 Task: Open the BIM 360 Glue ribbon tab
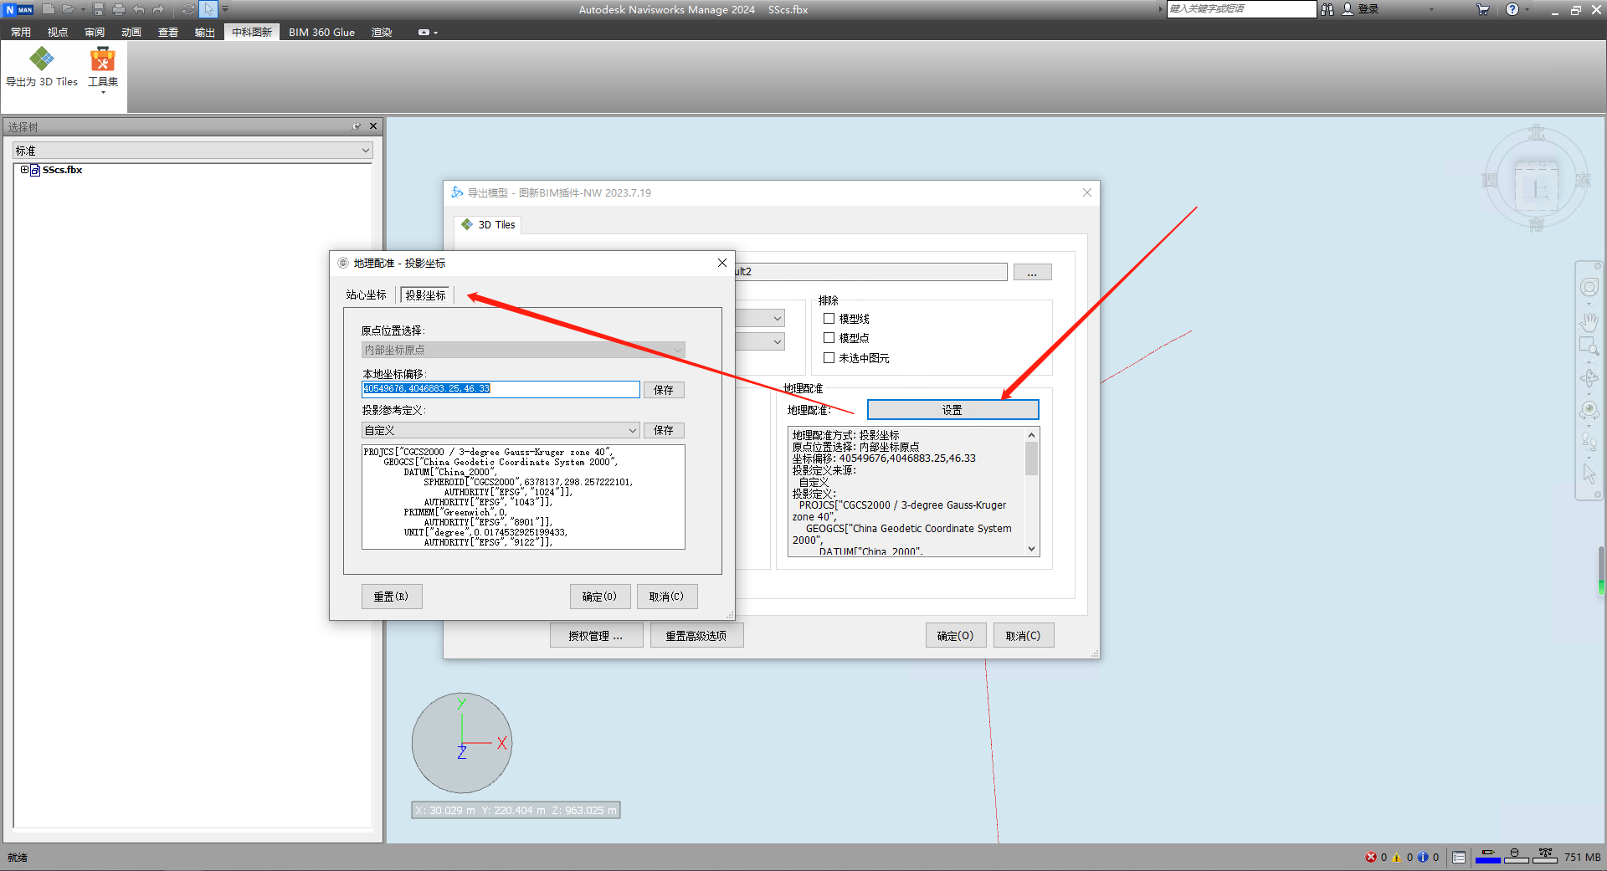click(x=321, y=32)
